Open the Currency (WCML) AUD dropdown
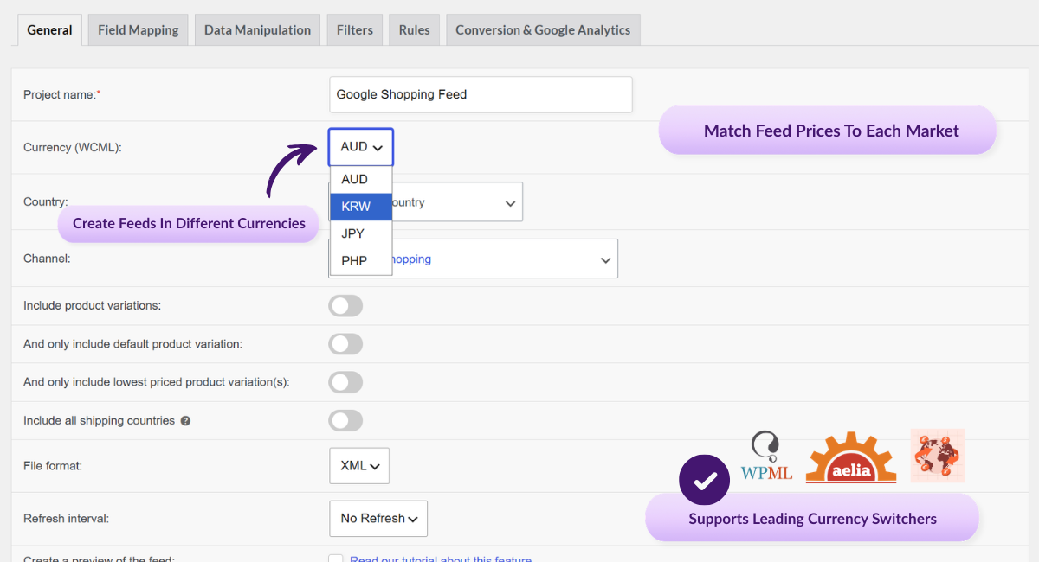 [361, 147]
